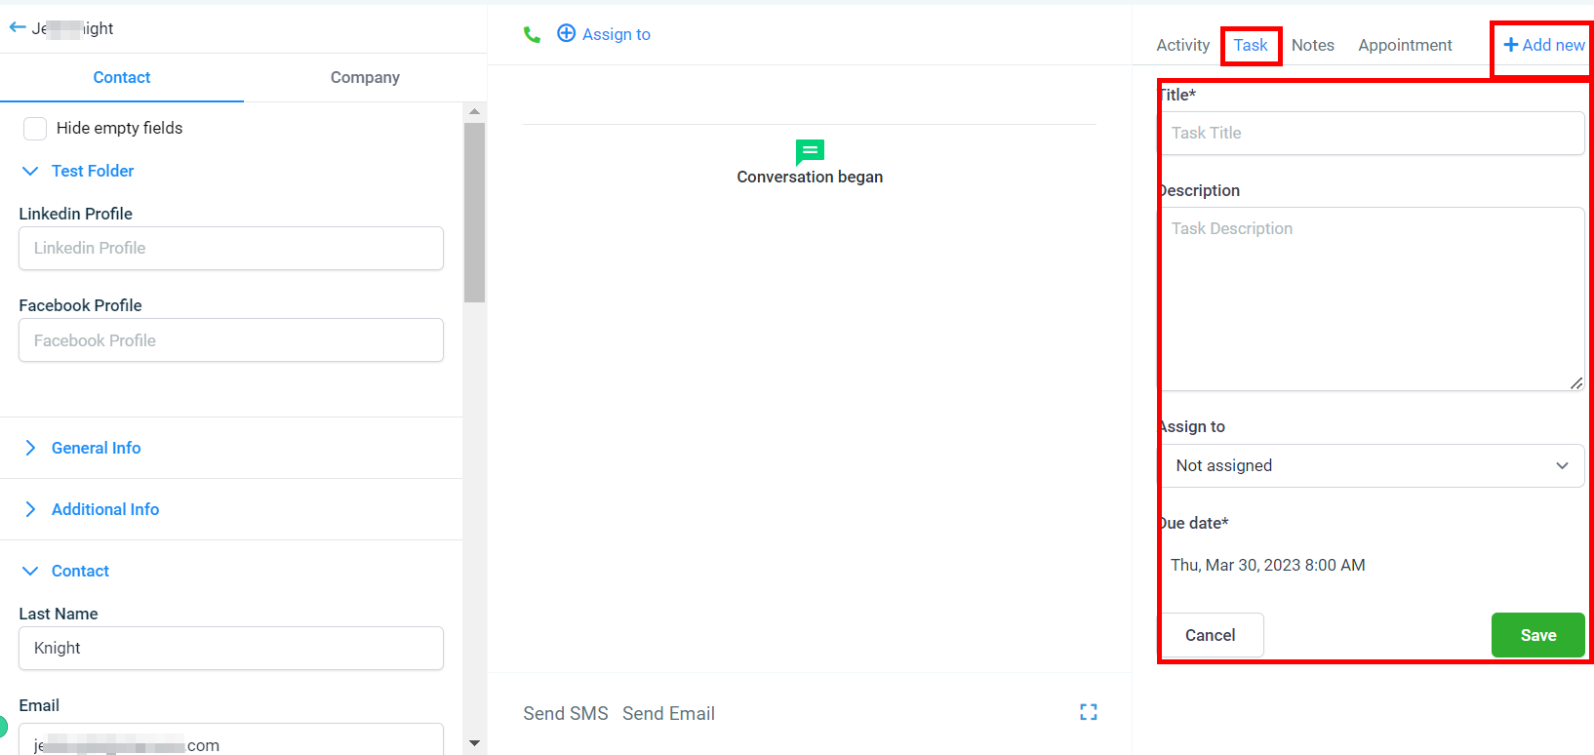Switch to the Company tab

pyautogui.click(x=365, y=78)
